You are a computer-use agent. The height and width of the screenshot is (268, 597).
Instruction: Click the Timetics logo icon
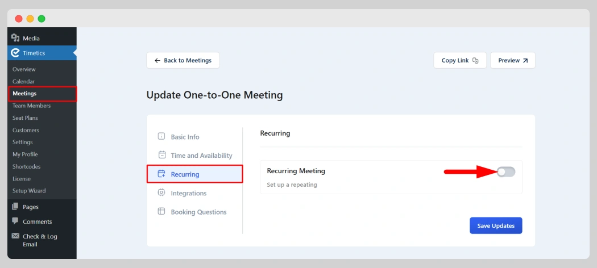[15, 53]
